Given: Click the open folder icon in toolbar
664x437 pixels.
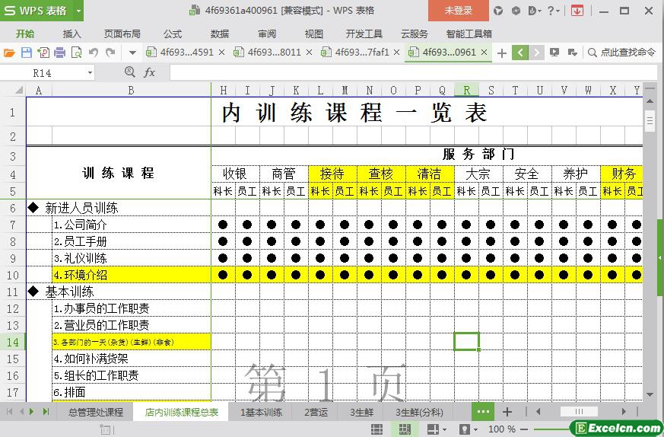Looking at the screenshot, I should click(x=9, y=53).
